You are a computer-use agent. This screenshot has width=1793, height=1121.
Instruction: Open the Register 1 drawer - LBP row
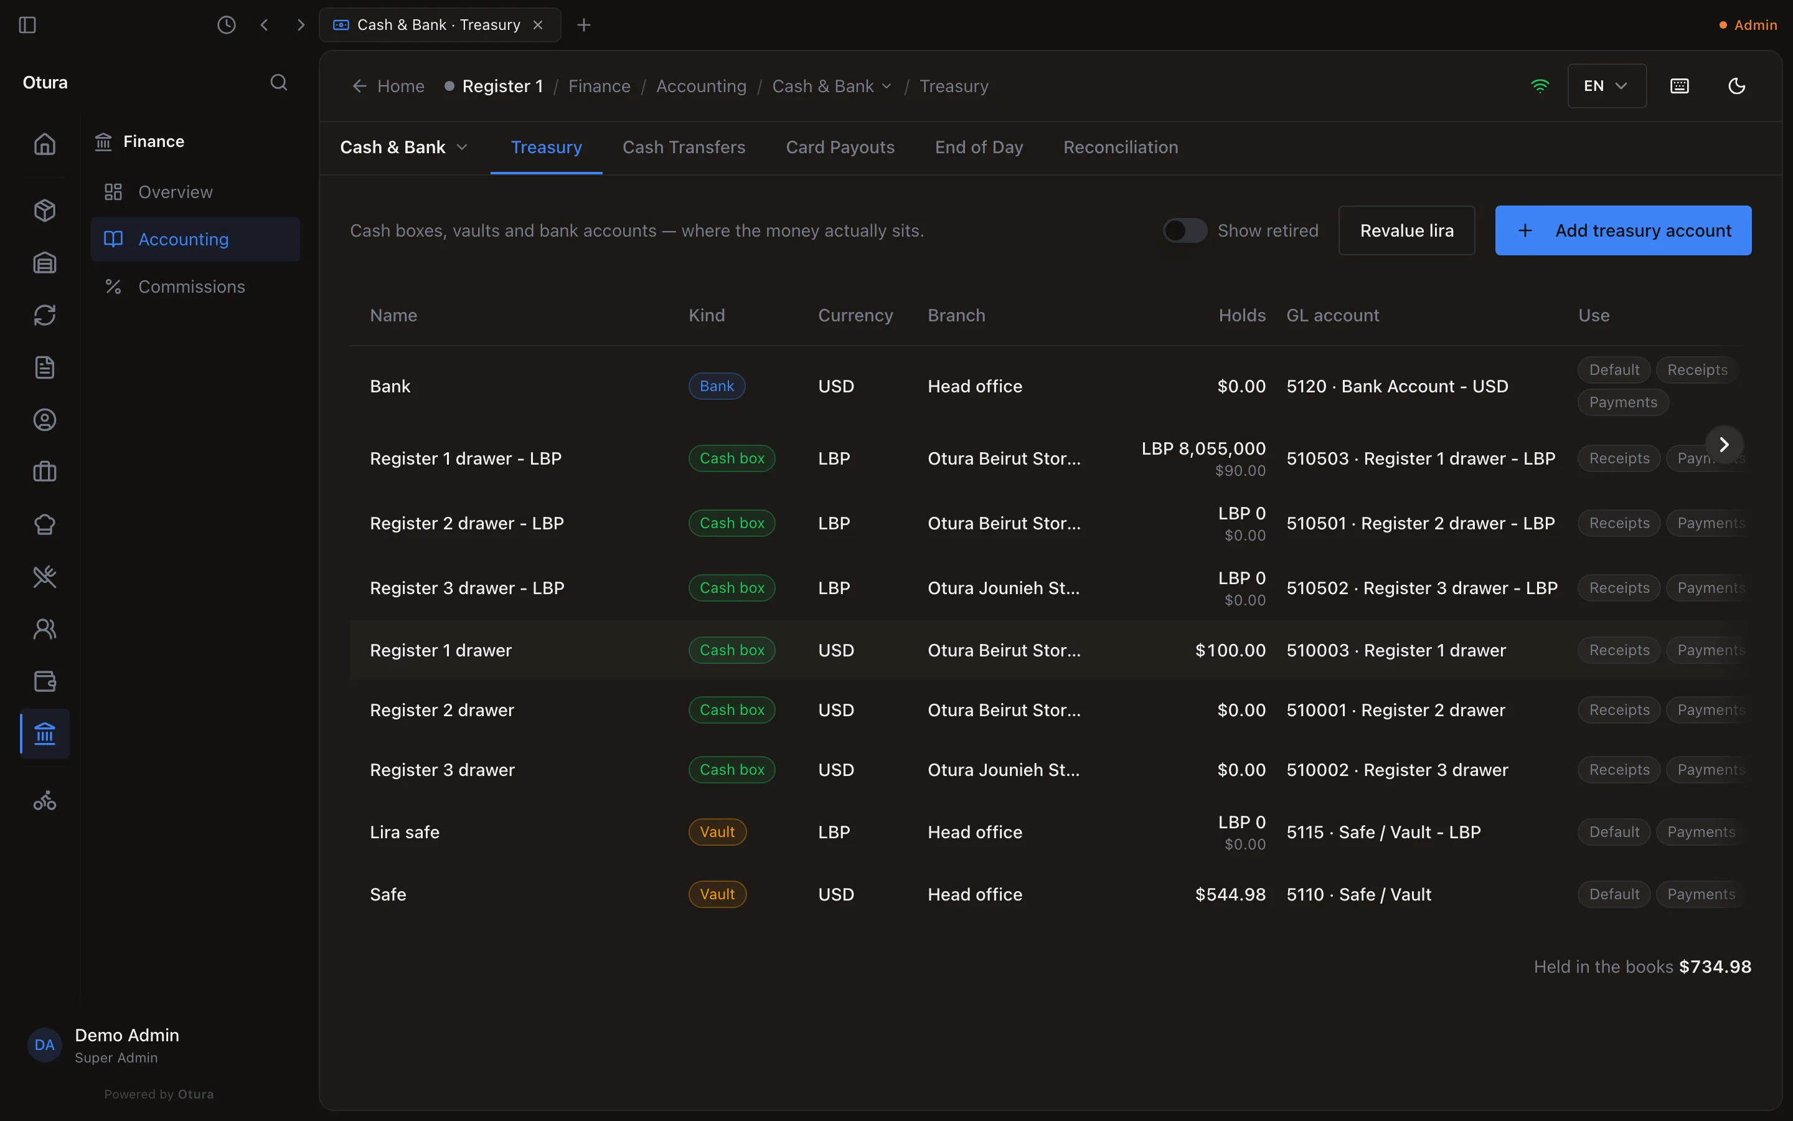[x=1050, y=458]
